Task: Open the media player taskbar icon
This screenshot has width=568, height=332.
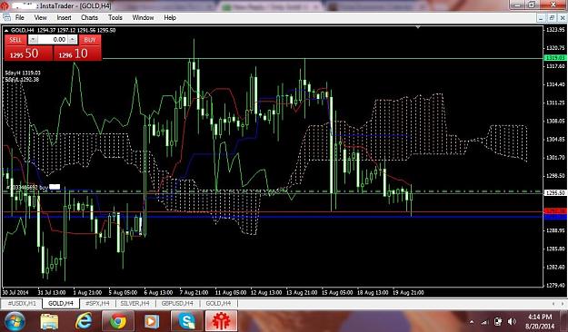Action: click(x=152, y=321)
